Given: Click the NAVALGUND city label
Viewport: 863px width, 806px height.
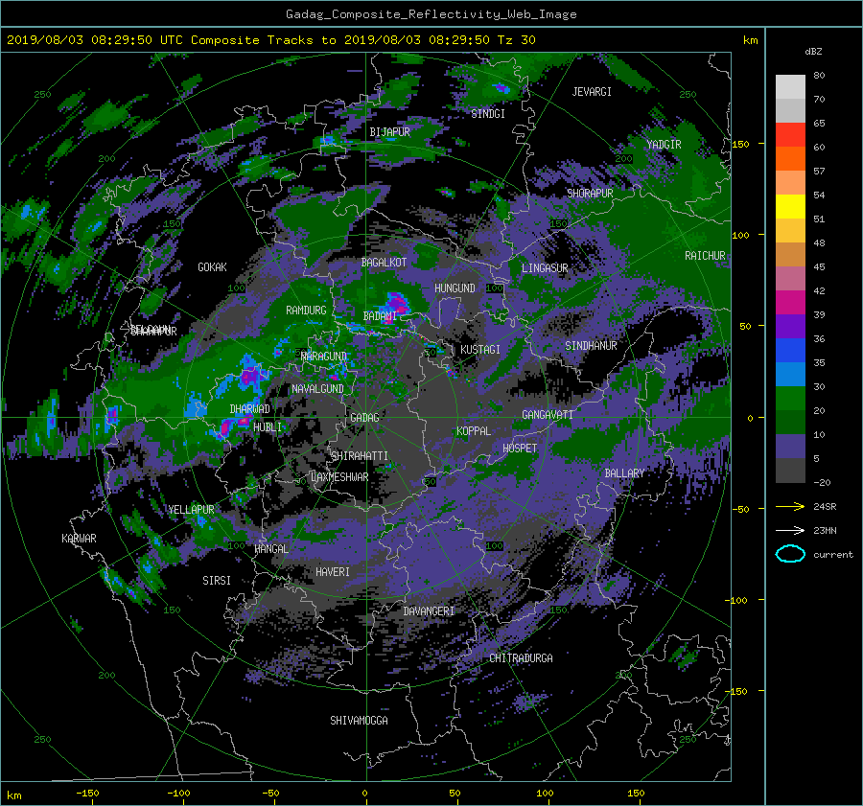Looking at the screenshot, I should tap(317, 389).
